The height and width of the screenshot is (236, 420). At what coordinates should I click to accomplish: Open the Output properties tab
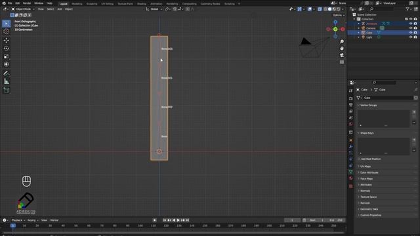351,105
